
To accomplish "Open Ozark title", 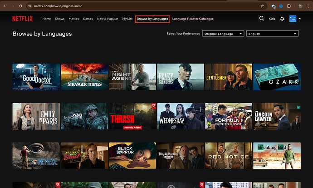I will pyautogui.click(x=277, y=77).
